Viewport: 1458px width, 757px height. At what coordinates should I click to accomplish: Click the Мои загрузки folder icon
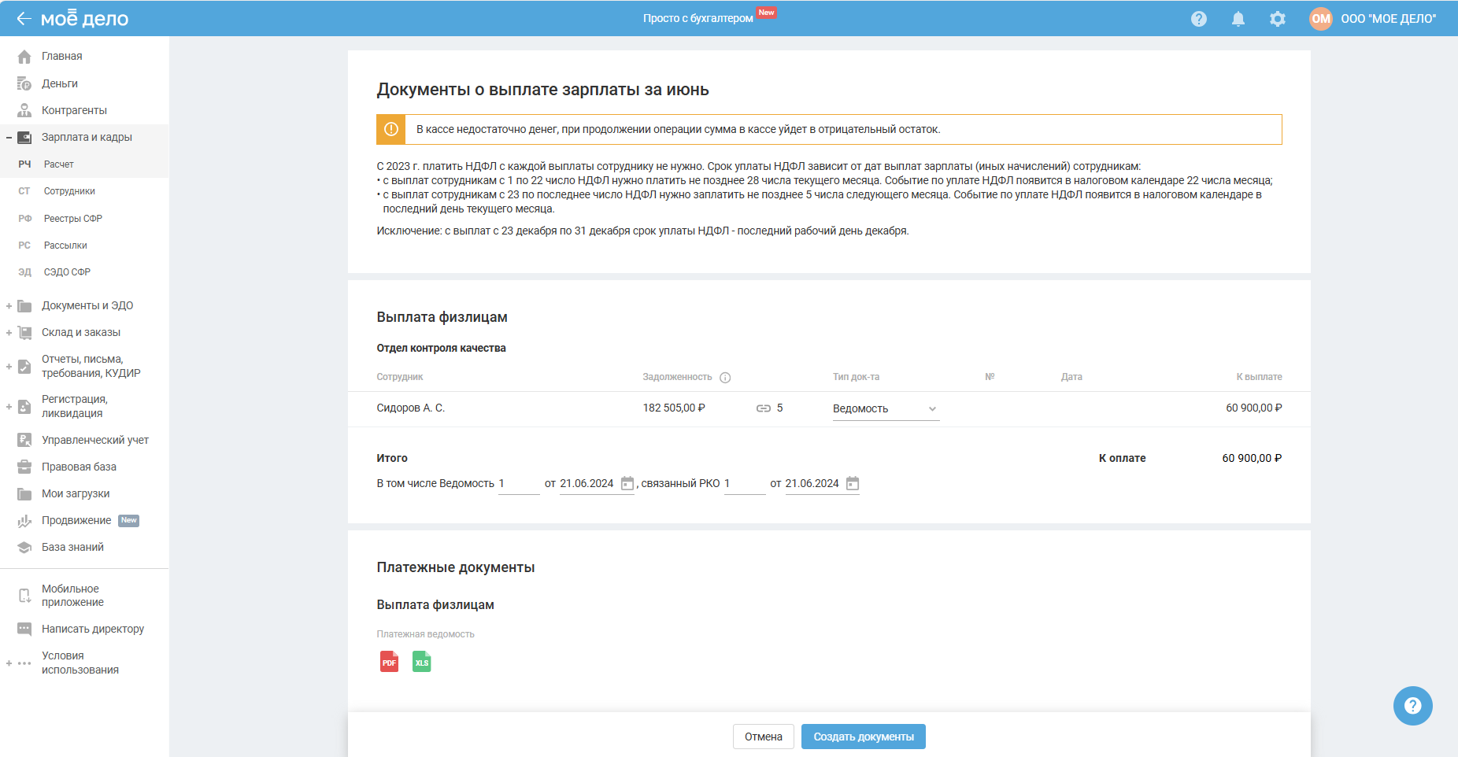click(x=24, y=494)
